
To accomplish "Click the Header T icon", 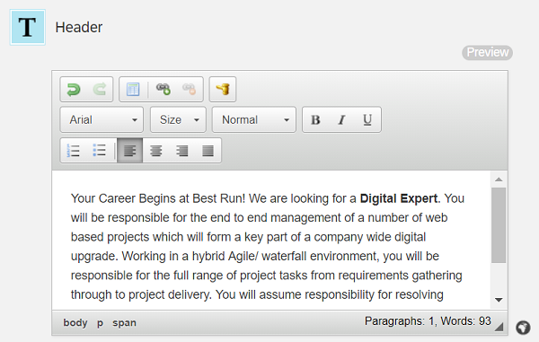I will pyautogui.click(x=28, y=28).
